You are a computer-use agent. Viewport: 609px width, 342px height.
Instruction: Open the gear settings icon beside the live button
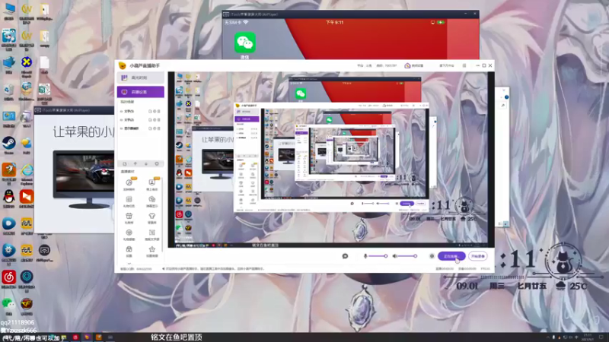[432, 256]
